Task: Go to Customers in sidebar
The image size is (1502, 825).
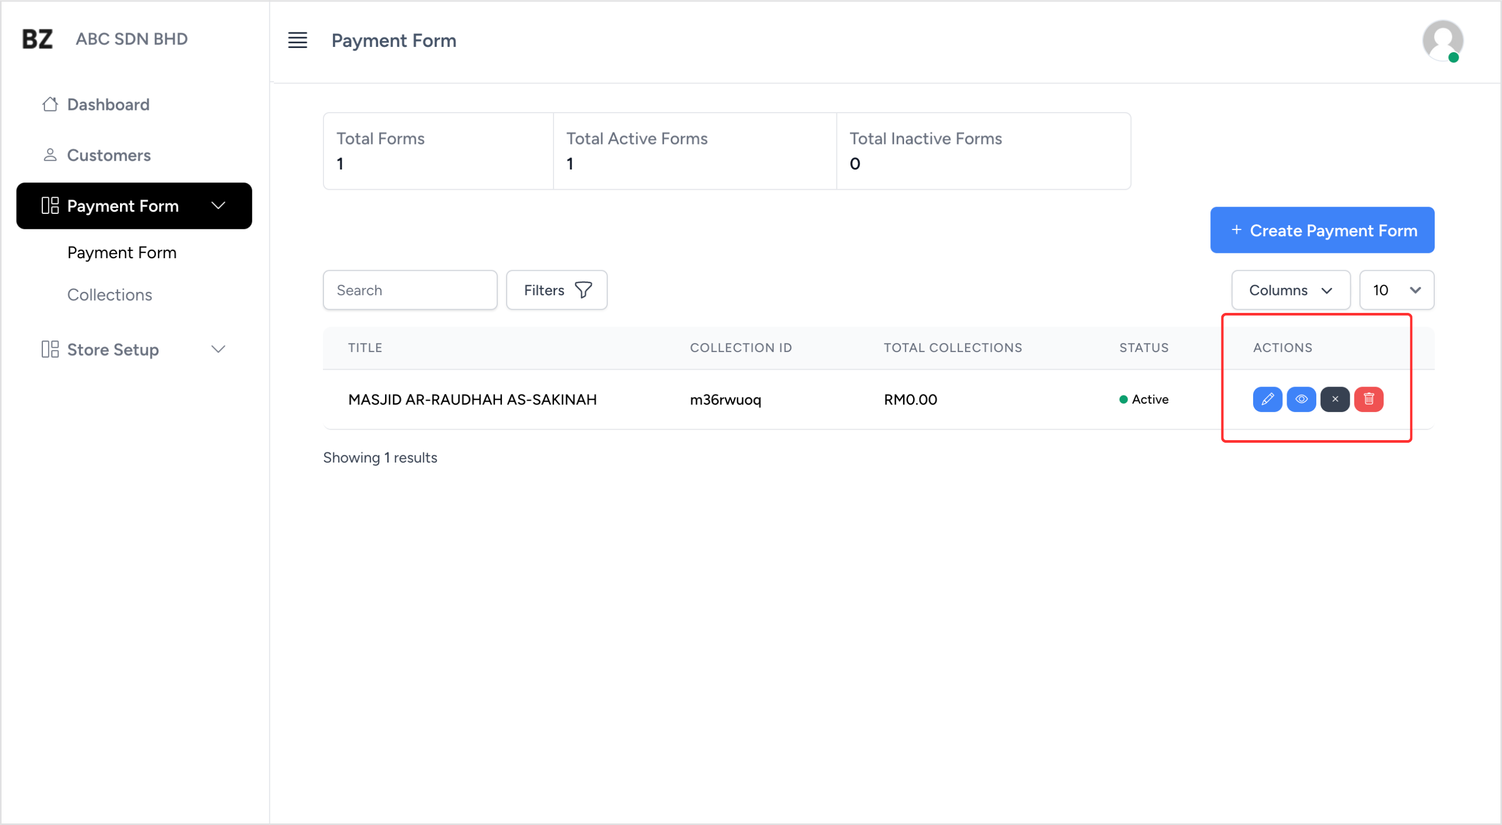Action: click(109, 155)
